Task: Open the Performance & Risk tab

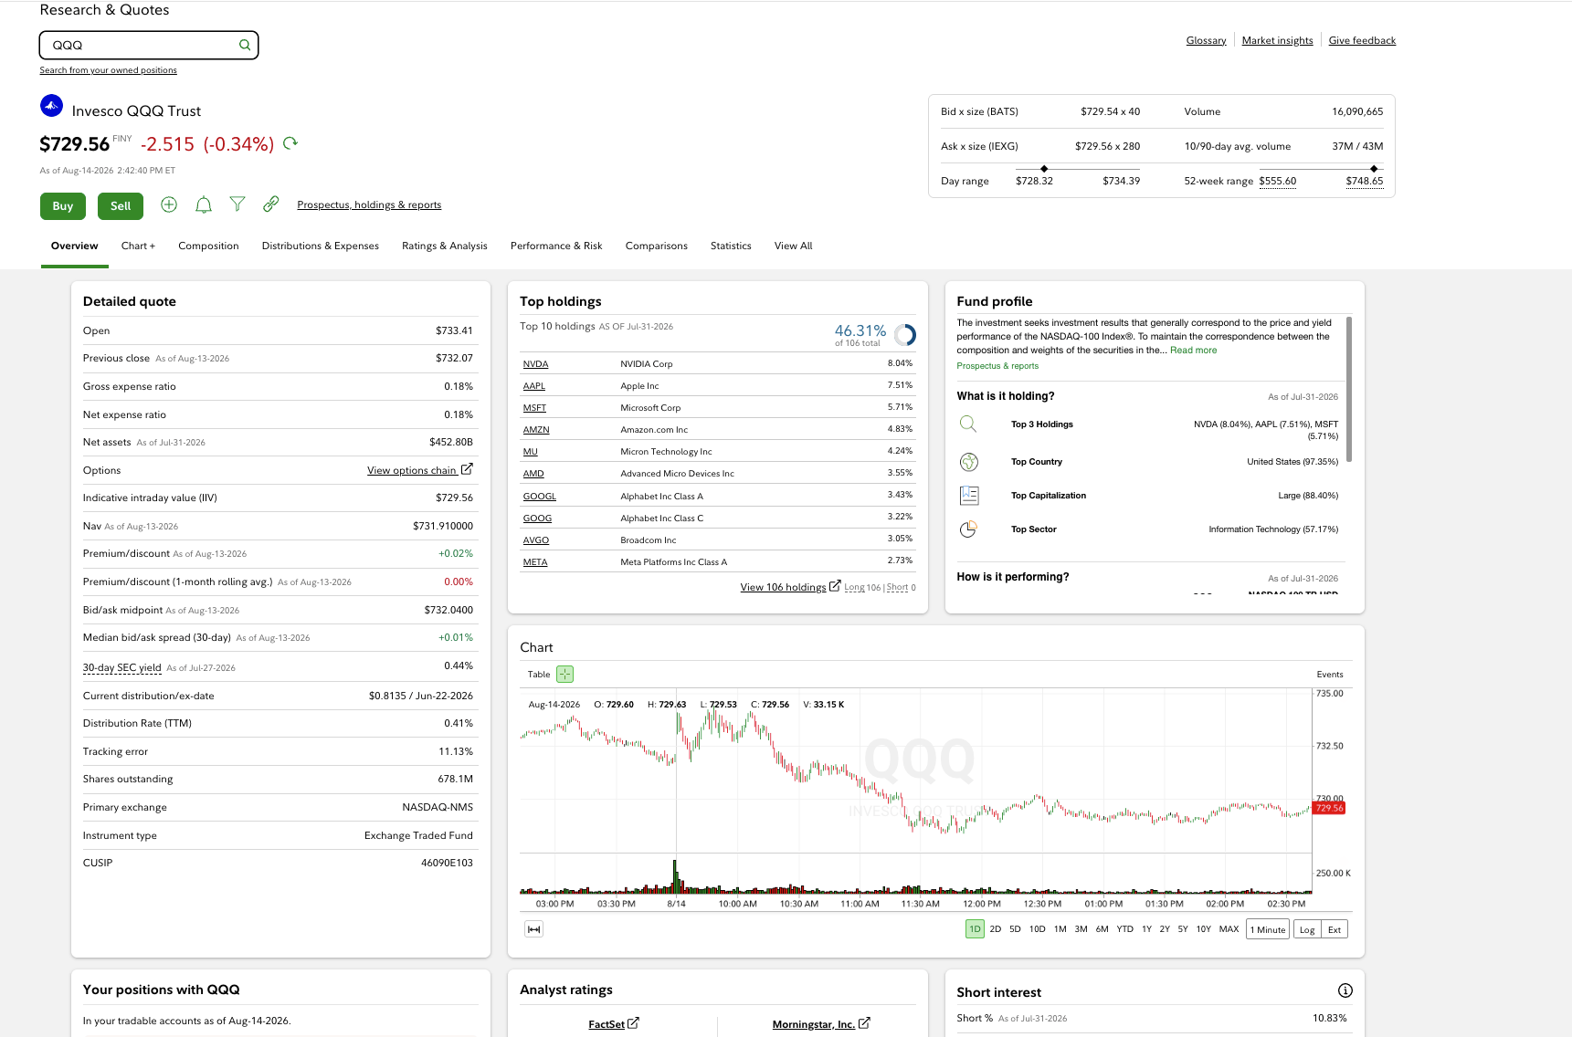Action: 556,246
